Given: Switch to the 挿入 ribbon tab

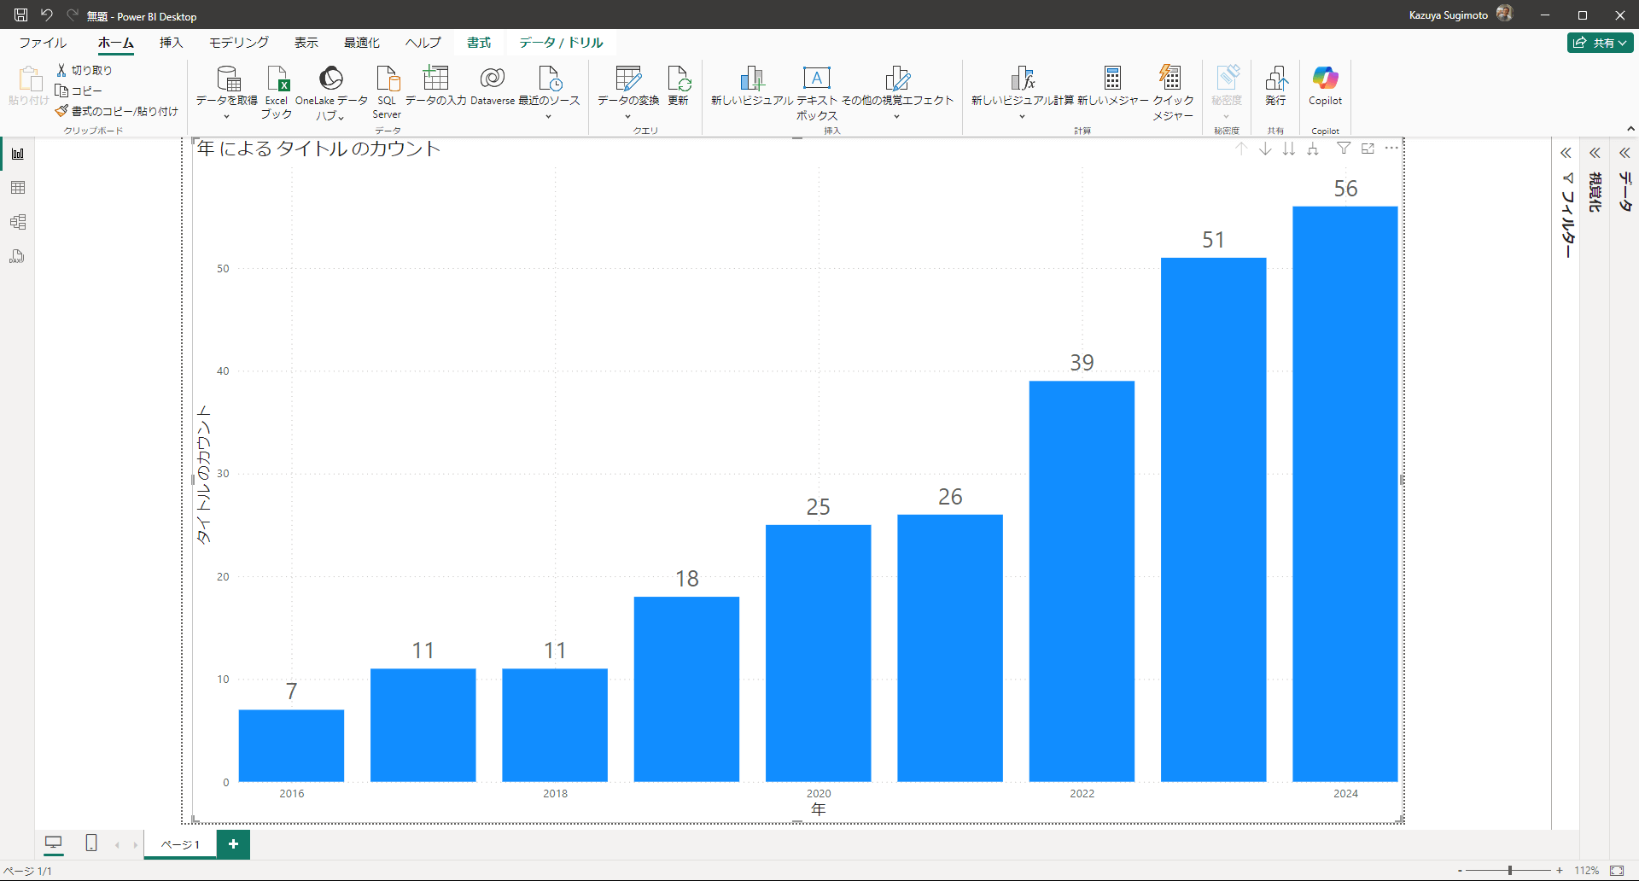Looking at the screenshot, I should [171, 43].
